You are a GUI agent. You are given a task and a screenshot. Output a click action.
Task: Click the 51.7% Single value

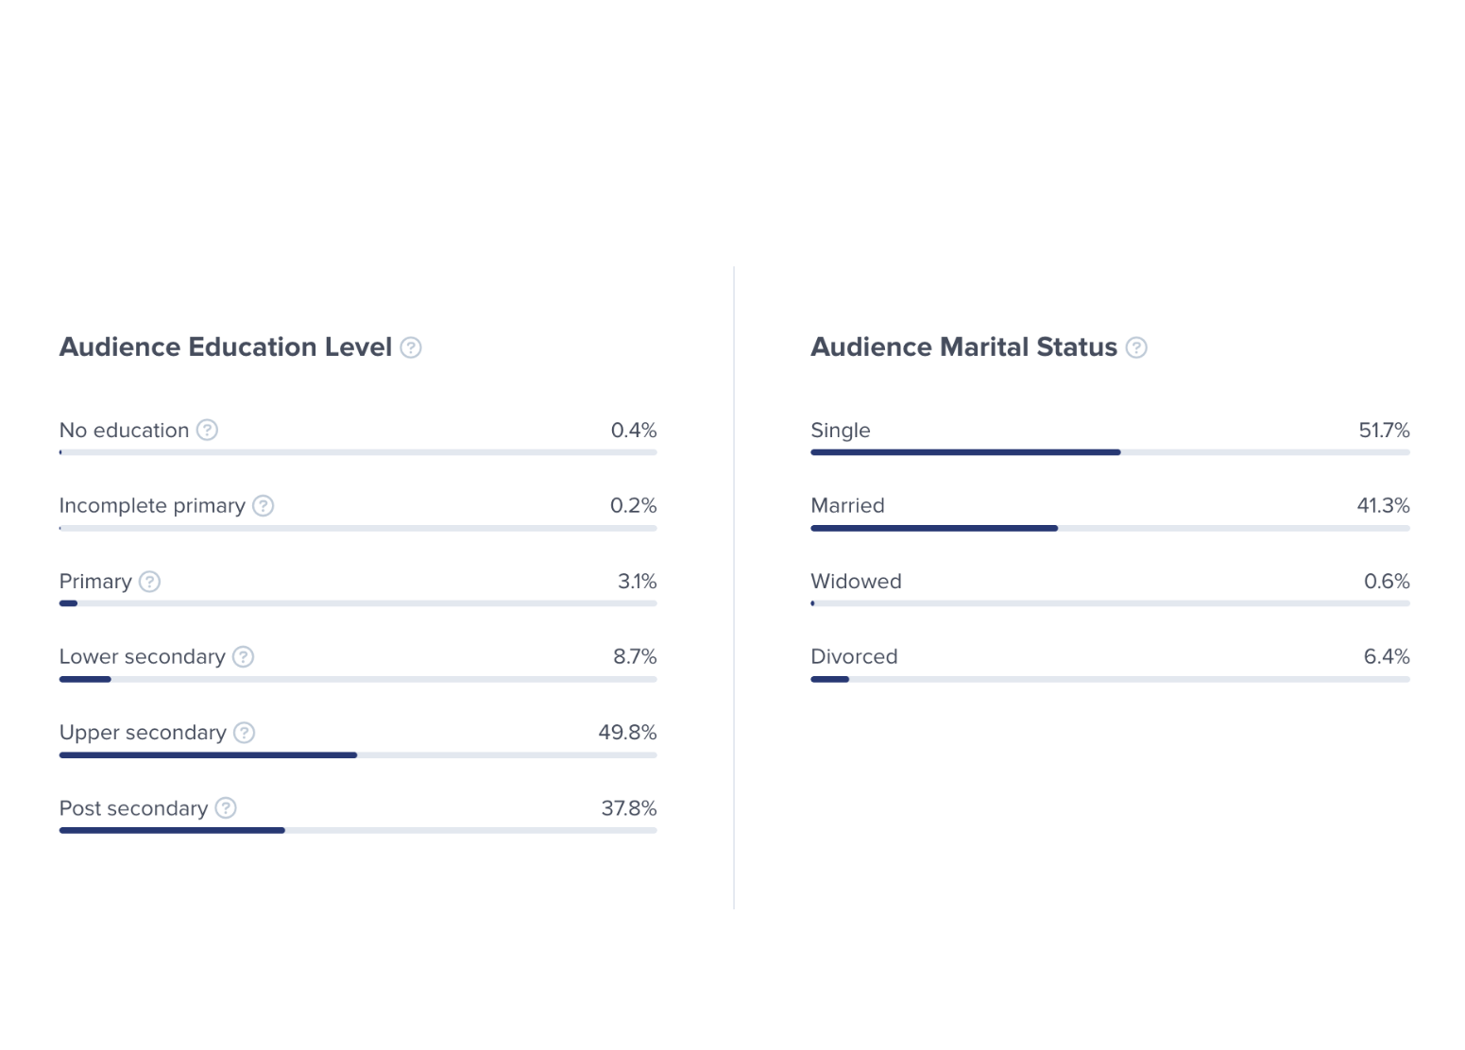coord(1384,431)
